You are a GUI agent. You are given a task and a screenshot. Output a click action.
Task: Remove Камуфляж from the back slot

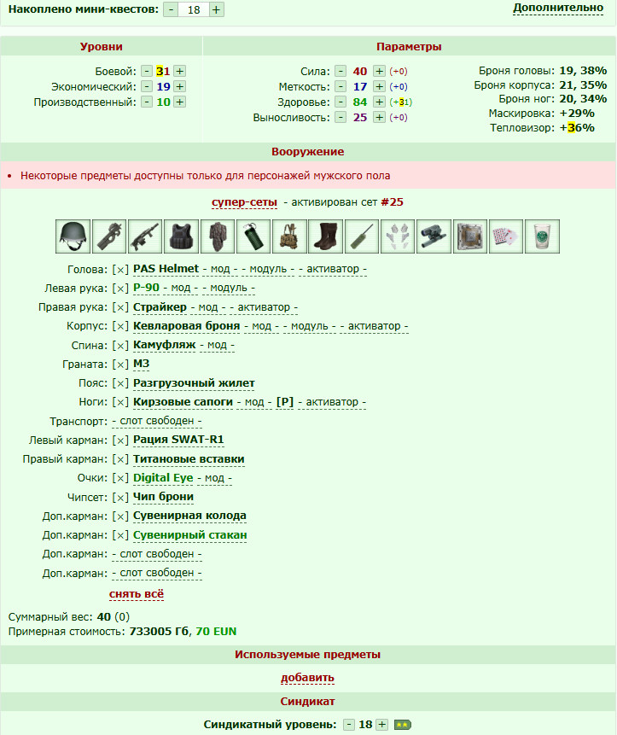[x=120, y=346]
